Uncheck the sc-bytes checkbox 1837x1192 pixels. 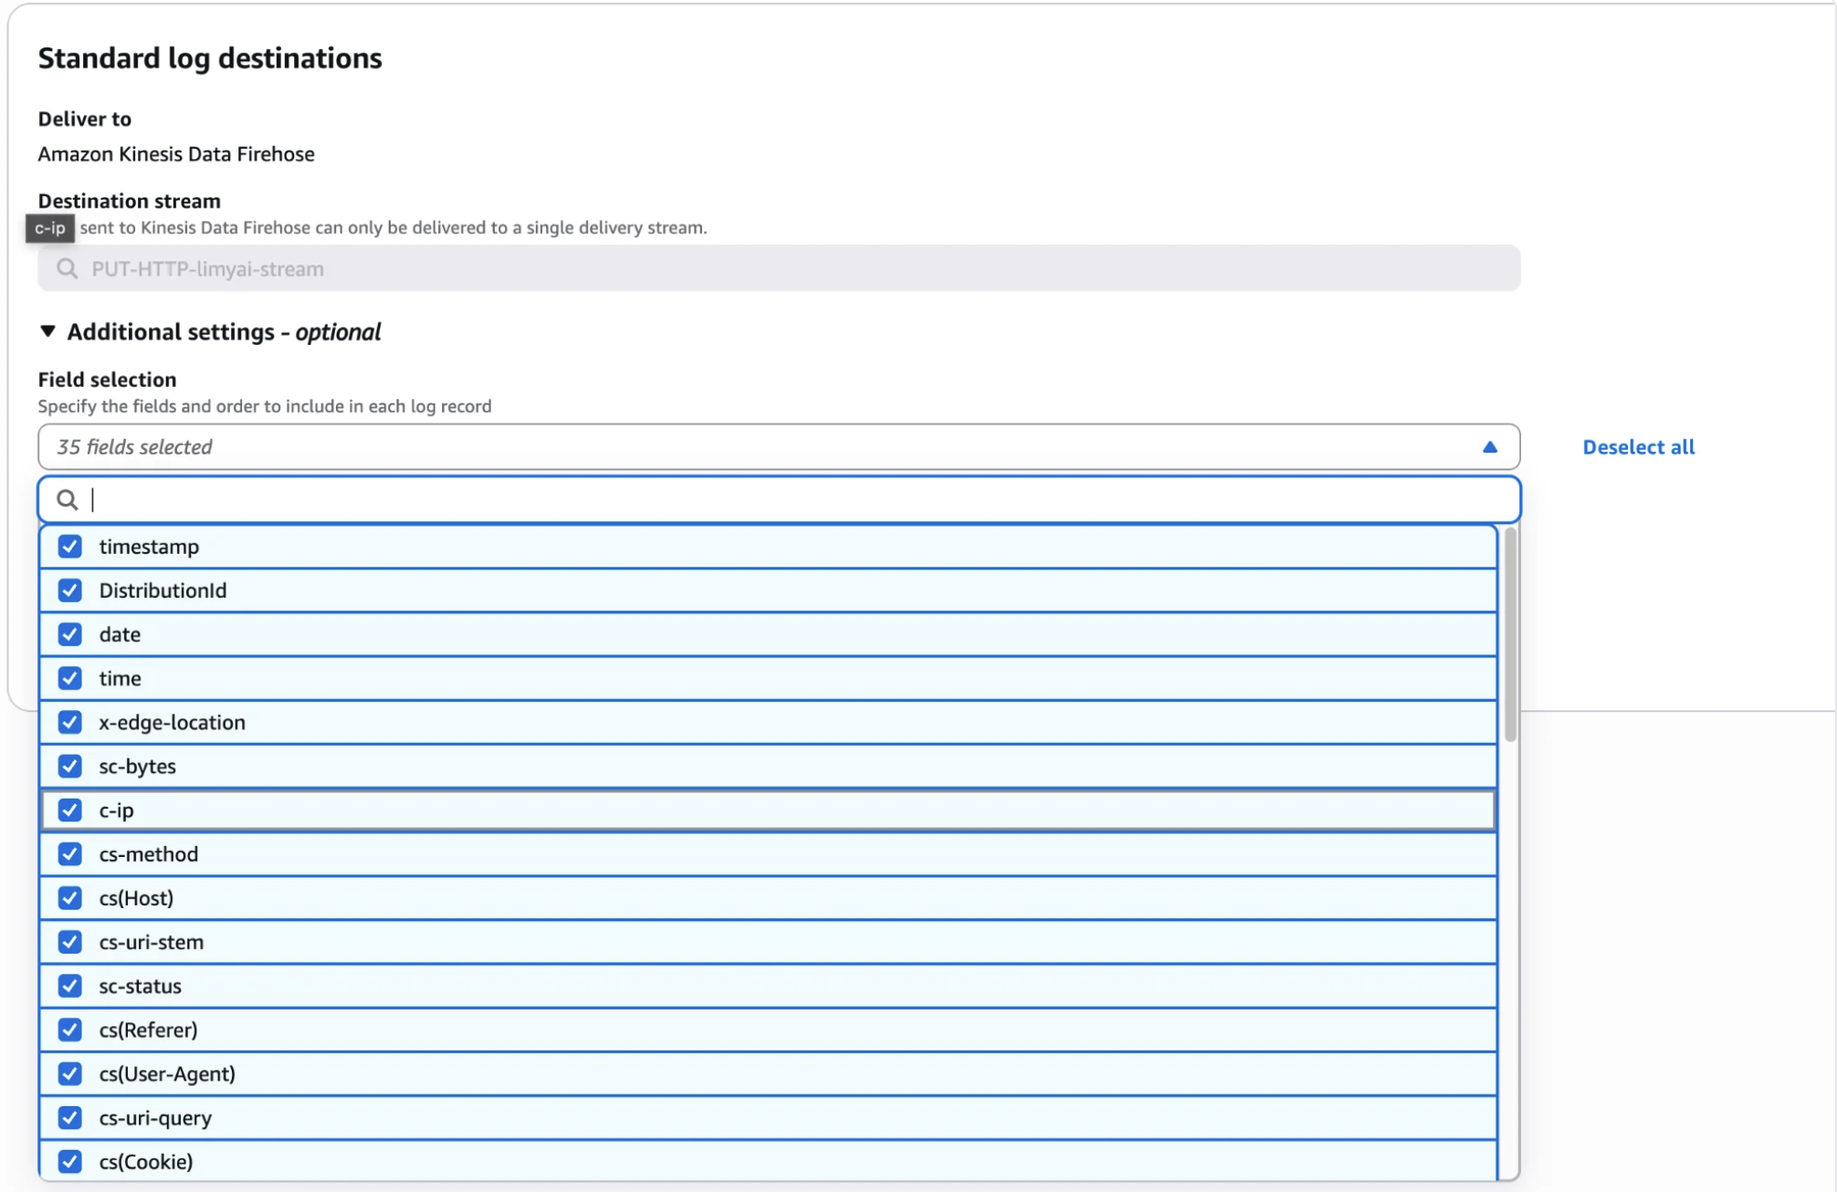[x=70, y=767]
